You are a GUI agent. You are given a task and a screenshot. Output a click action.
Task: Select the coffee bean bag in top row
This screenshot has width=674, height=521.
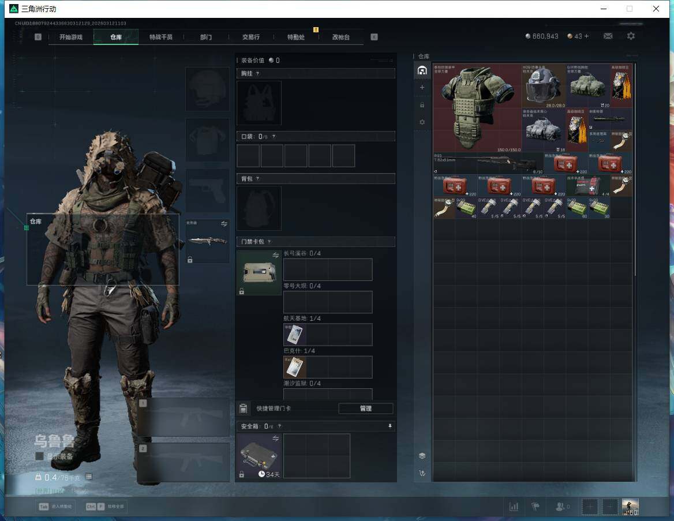621,86
